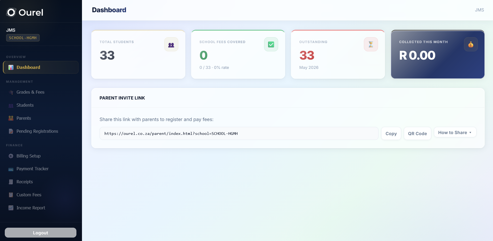Image resolution: width=493 pixels, height=241 pixels.
Task: Click the Dashboard page title
Action: 109,10
